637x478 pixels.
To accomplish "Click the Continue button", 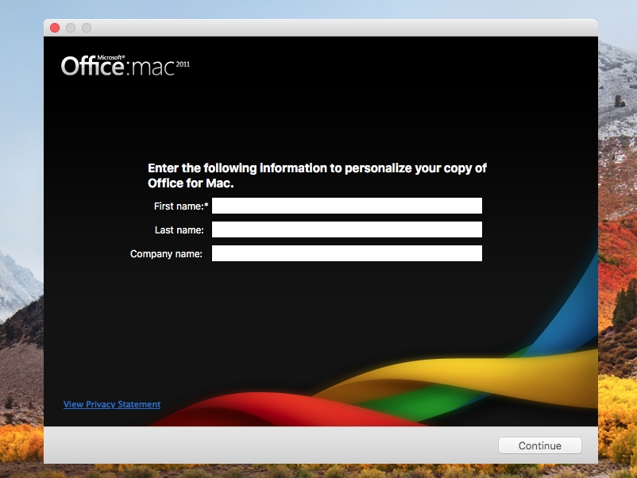I will 540,445.
